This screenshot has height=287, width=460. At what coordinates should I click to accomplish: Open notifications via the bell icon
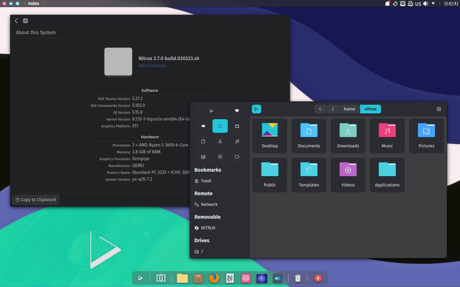pyautogui.click(x=387, y=4)
